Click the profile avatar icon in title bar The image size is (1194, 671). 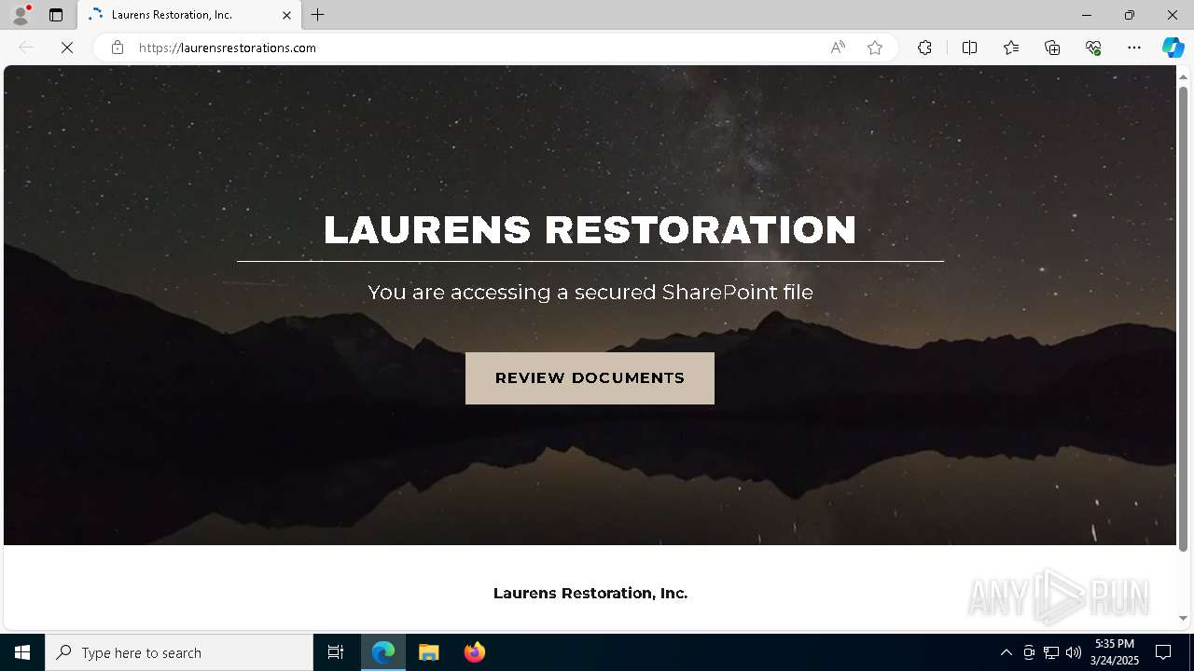tap(21, 15)
